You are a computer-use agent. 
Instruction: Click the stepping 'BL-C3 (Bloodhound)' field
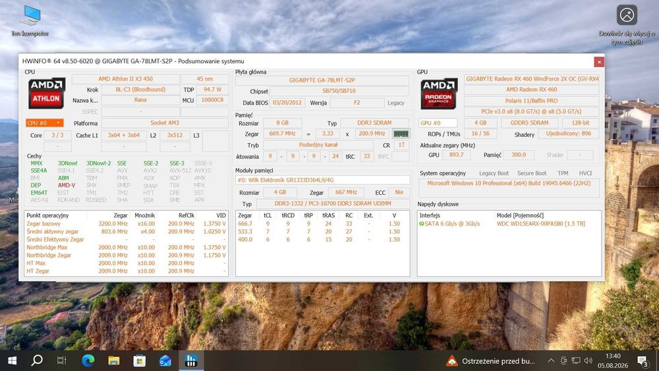pyautogui.click(x=140, y=90)
